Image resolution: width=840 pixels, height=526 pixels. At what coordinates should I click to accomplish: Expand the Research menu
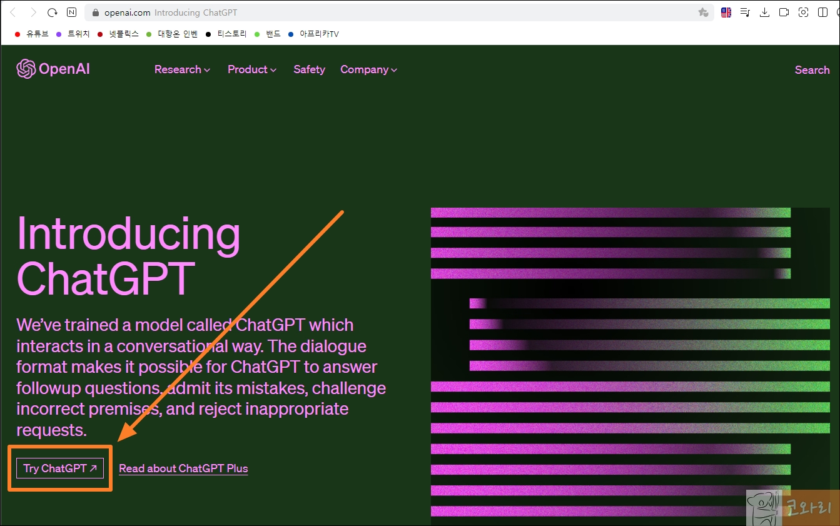(182, 69)
